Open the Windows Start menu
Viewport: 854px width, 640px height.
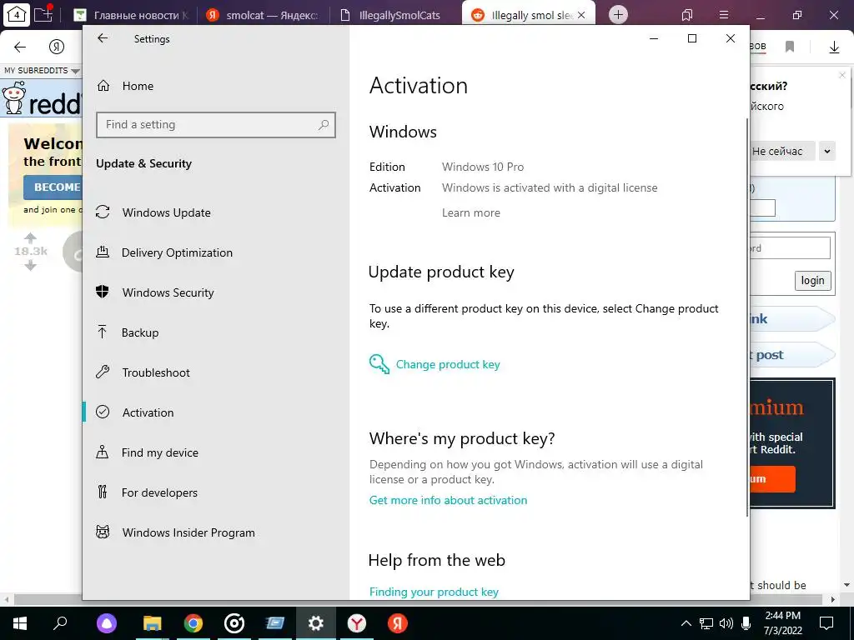tap(20, 623)
